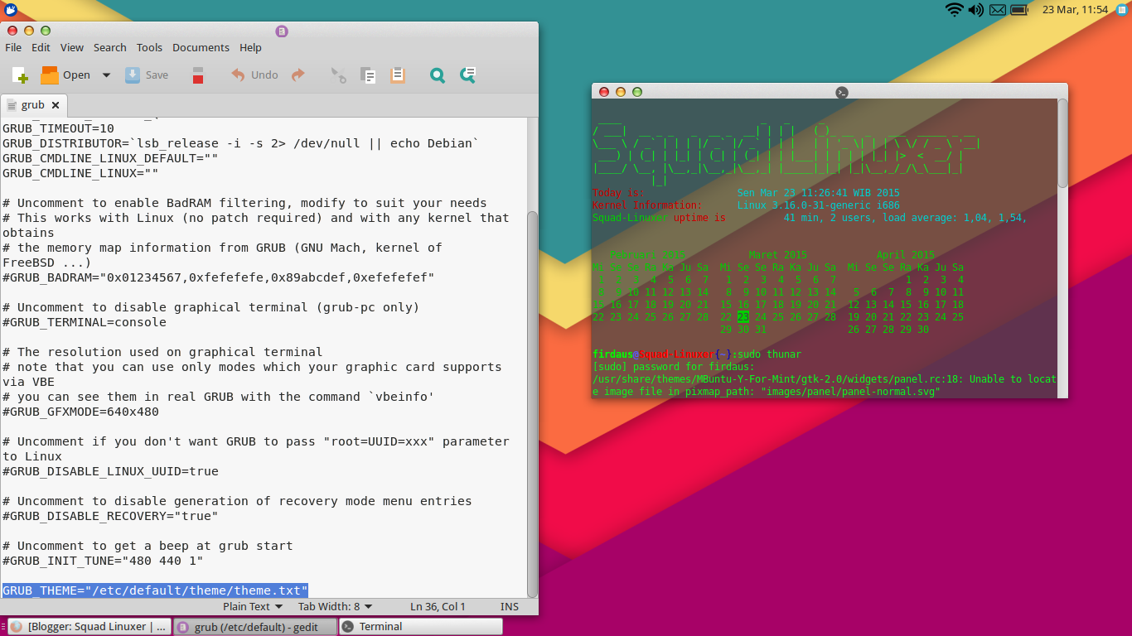Launch Find and Replace from the toolbar
Screen dimensions: 1132x636
click(467, 75)
